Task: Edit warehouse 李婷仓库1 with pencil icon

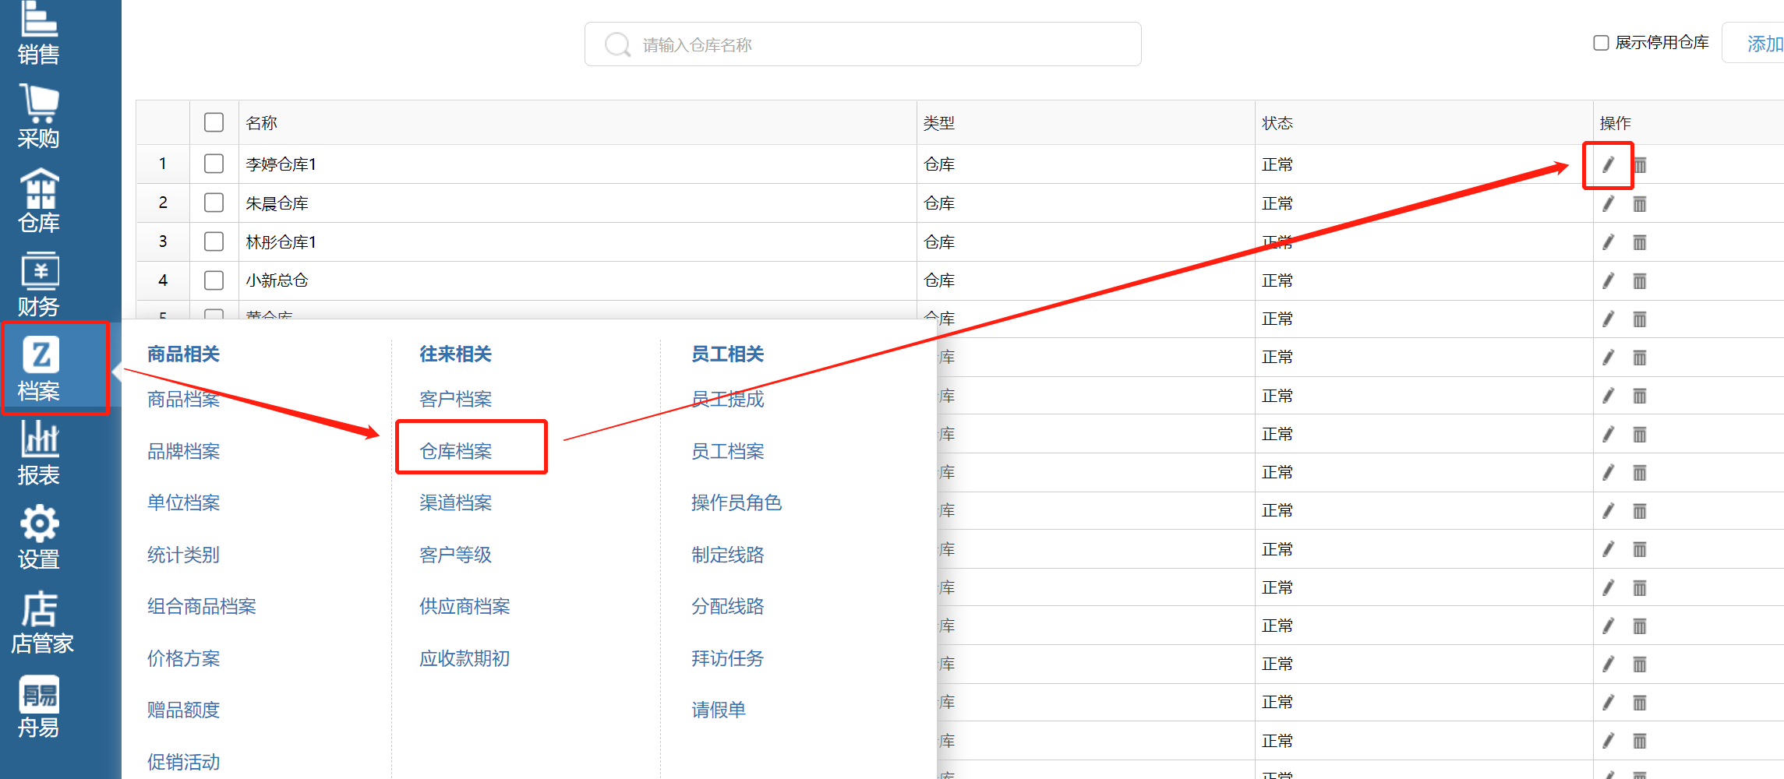Action: [1608, 164]
